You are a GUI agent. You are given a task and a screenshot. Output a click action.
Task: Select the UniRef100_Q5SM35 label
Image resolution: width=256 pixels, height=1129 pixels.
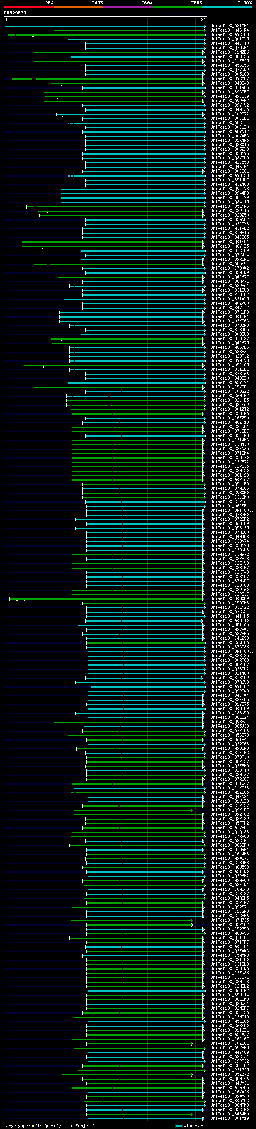230,528
